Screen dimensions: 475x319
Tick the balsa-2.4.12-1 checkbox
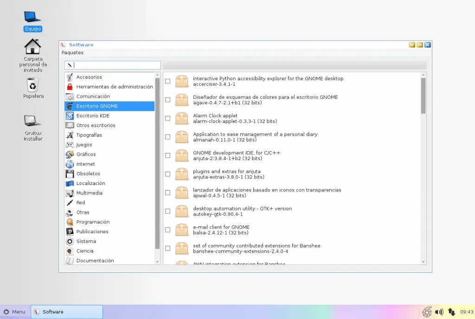pyautogui.click(x=167, y=230)
